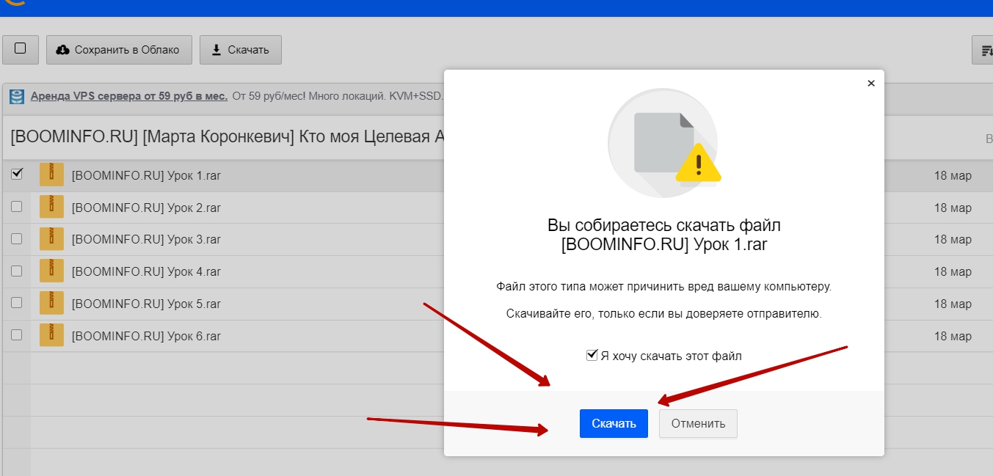Viewport: 993px width, 476px height.
Task: Open the sort button at the toolbar's right edge
Action: tap(983, 50)
